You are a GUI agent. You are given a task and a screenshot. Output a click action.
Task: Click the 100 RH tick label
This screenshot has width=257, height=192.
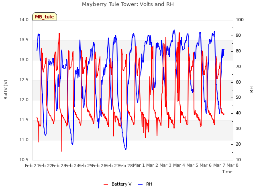coord(240,20)
